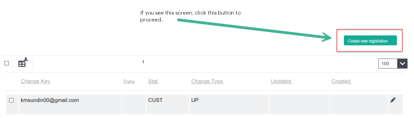Sort by the Change Key column header
The width and height of the screenshot is (414, 118).
coord(36,81)
